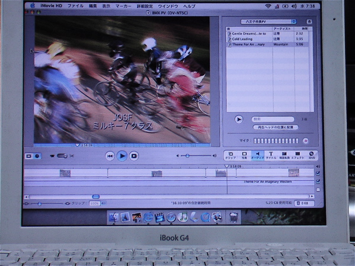Select the last video clip thumbnail in timeline
Viewport: 355px width, 266px height.
[293, 173]
